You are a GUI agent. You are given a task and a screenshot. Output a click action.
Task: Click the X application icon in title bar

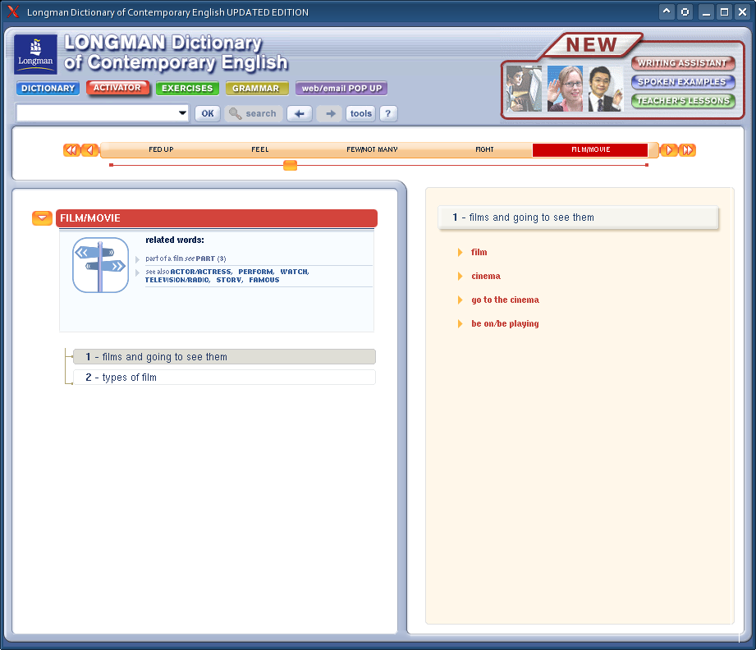pos(13,11)
